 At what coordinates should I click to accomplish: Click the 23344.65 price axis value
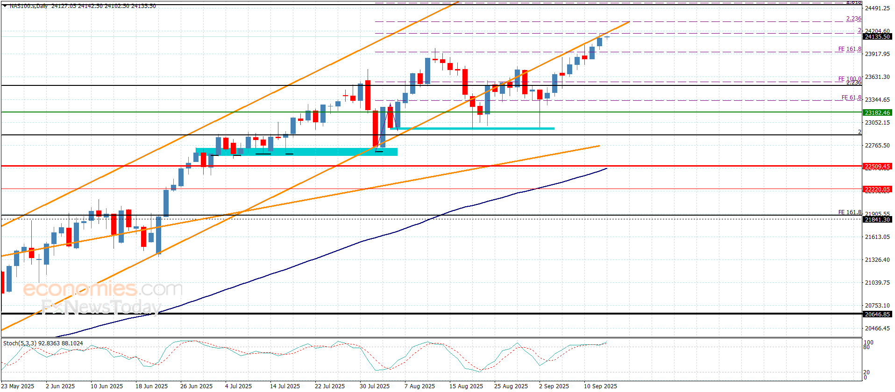(877, 100)
